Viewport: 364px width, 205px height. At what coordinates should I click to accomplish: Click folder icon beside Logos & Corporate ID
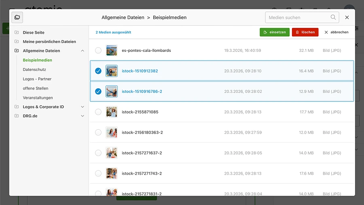[17, 107]
